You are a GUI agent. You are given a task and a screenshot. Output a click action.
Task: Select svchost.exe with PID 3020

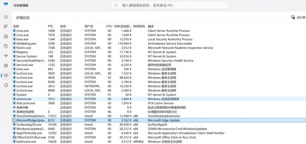[x=159, y=73]
